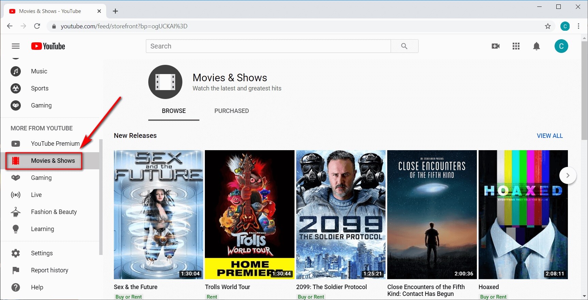Open the notifications bell
The width and height of the screenshot is (588, 300).
click(537, 46)
